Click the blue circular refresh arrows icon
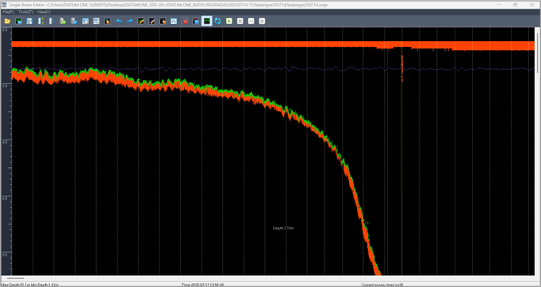541x287 pixels. [217, 21]
